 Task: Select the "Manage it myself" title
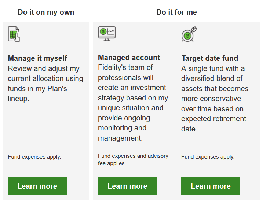[37, 58]
